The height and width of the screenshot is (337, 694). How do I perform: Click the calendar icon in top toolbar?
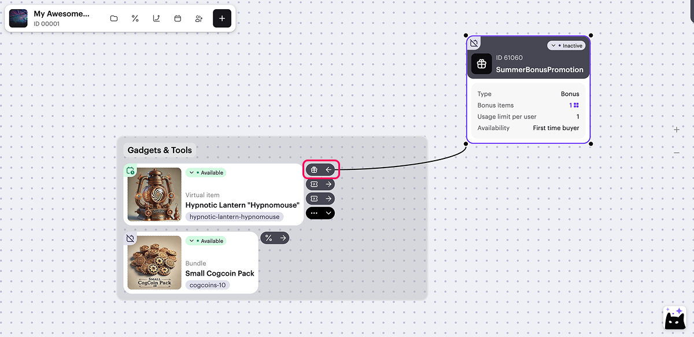[178, 18]
